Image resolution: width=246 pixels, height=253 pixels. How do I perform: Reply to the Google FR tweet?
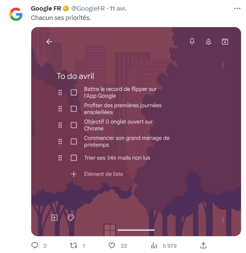tap(35, 245)
